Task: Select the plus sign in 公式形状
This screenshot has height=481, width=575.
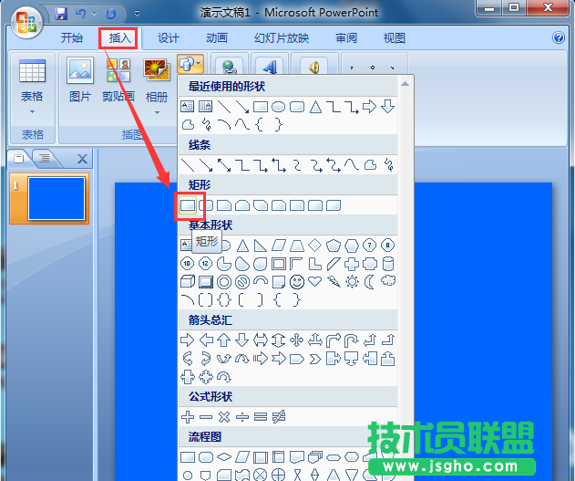Action: coord(188,417)
